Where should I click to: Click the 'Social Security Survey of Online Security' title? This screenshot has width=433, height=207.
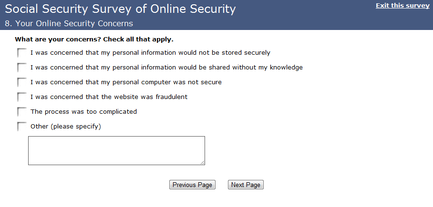(x=120, y=9)
